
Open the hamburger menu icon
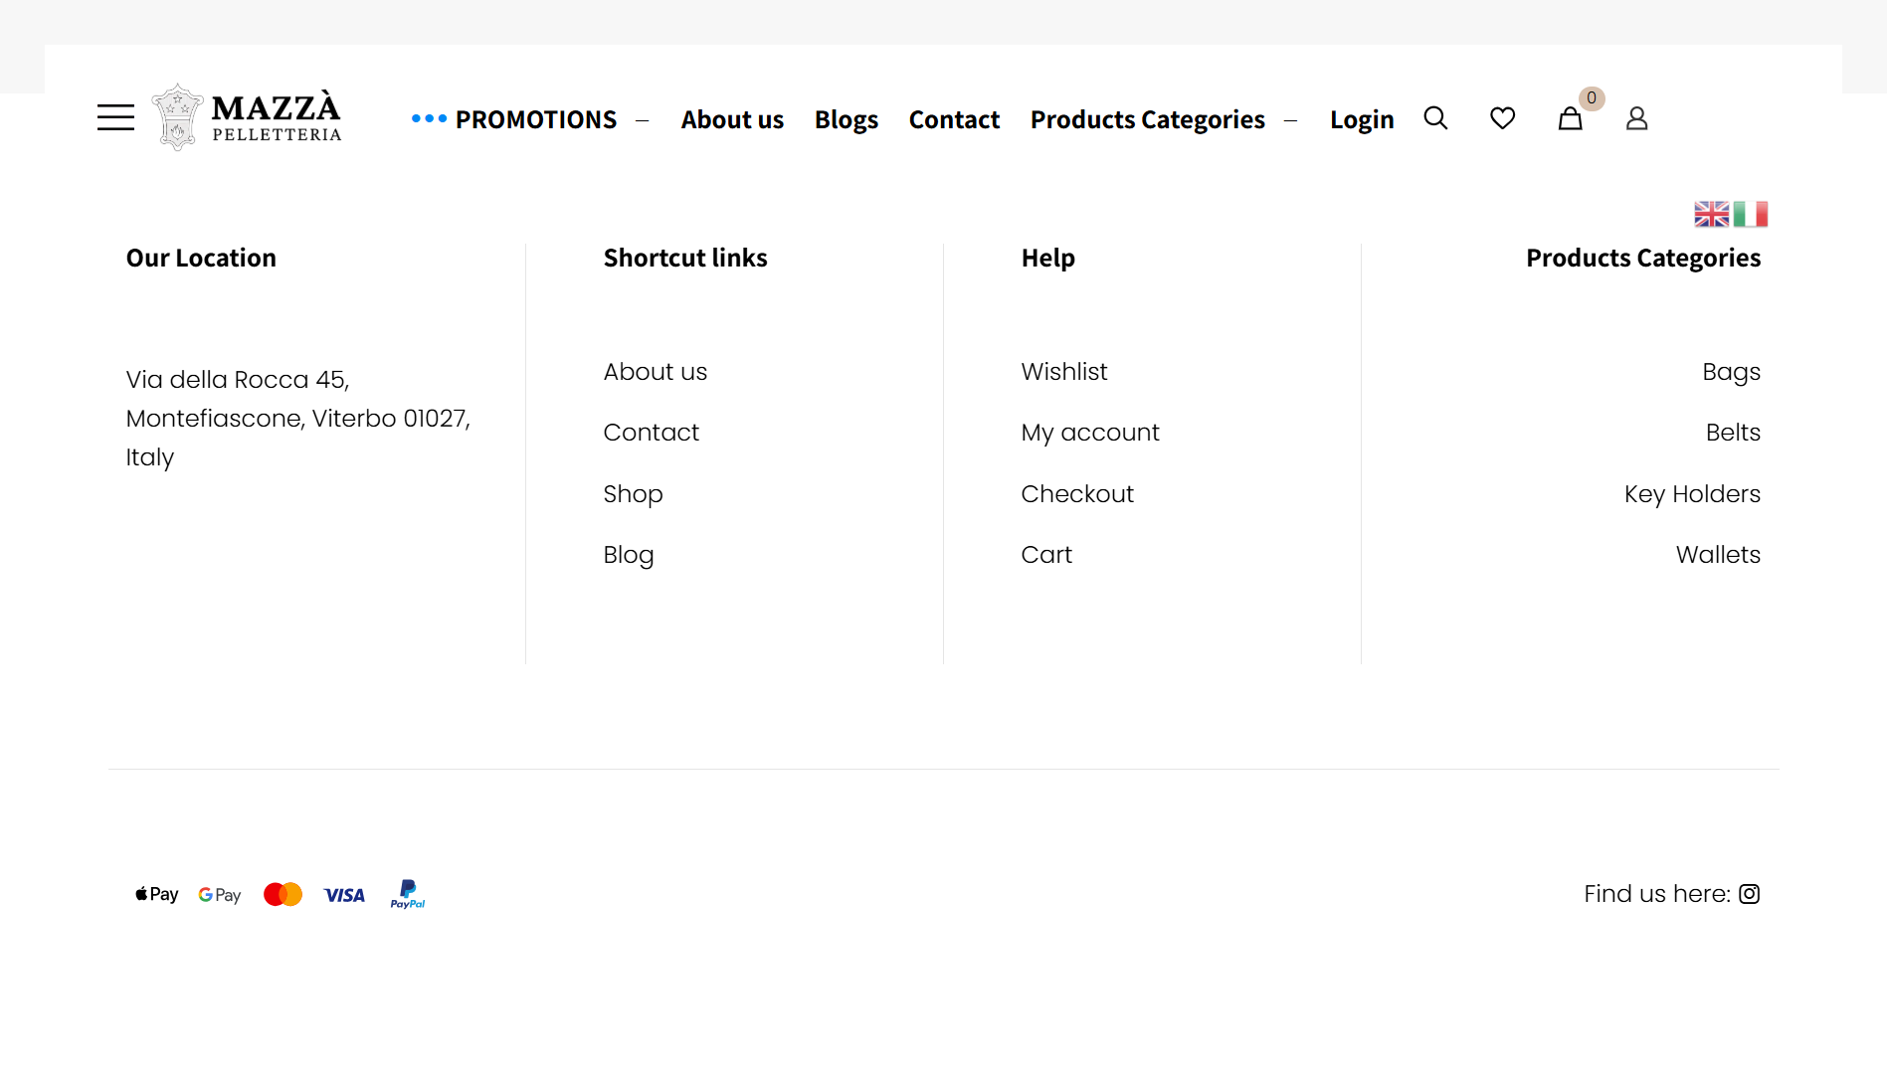pyautogui.click(x=115, y=118)
